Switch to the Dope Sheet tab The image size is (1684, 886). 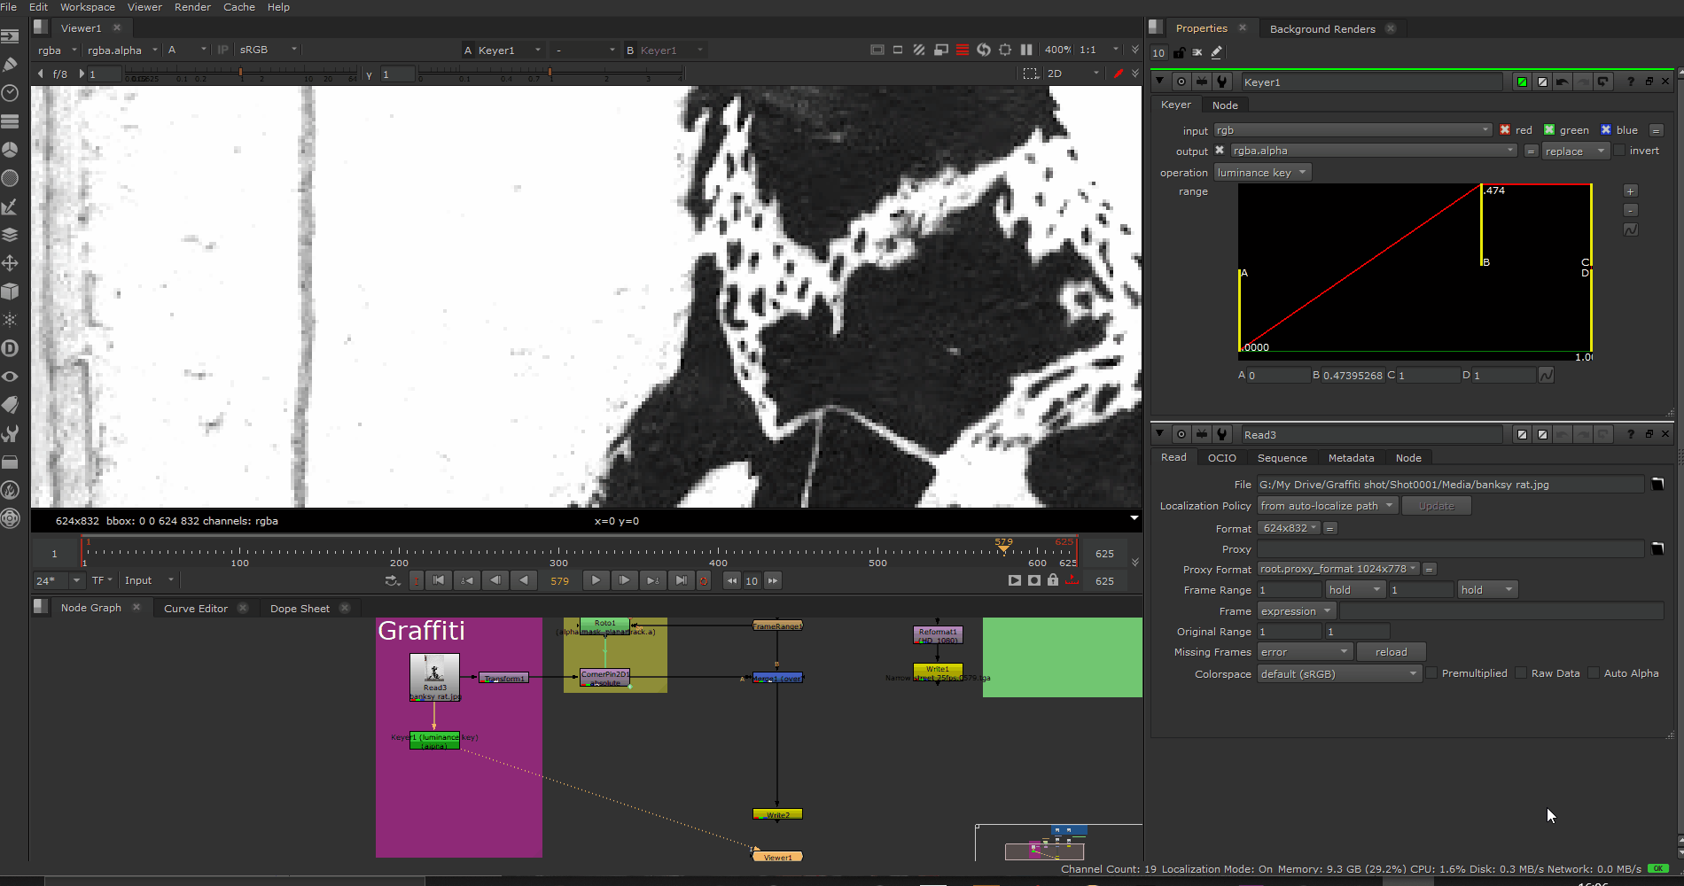click(300, 608)
